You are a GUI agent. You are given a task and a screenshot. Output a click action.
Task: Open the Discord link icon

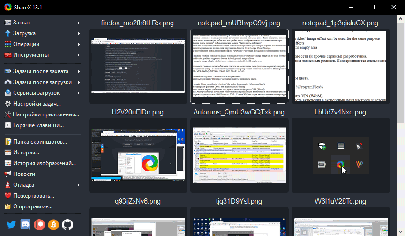click(25, 225)
